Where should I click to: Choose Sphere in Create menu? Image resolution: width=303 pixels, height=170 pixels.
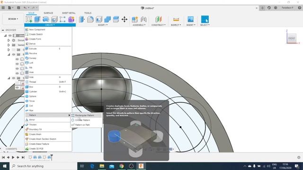(48, 96)
